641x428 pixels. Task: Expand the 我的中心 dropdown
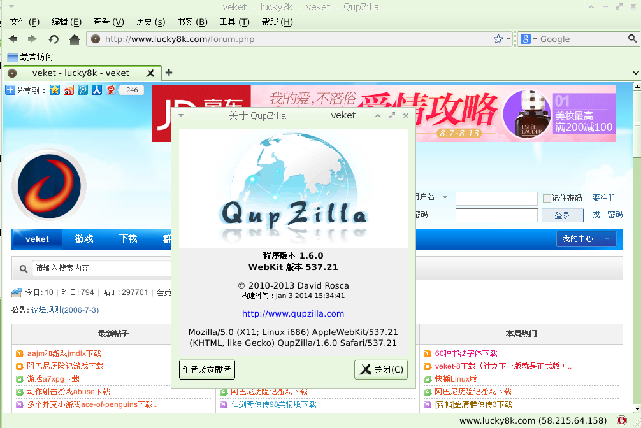tap(607, 239)
